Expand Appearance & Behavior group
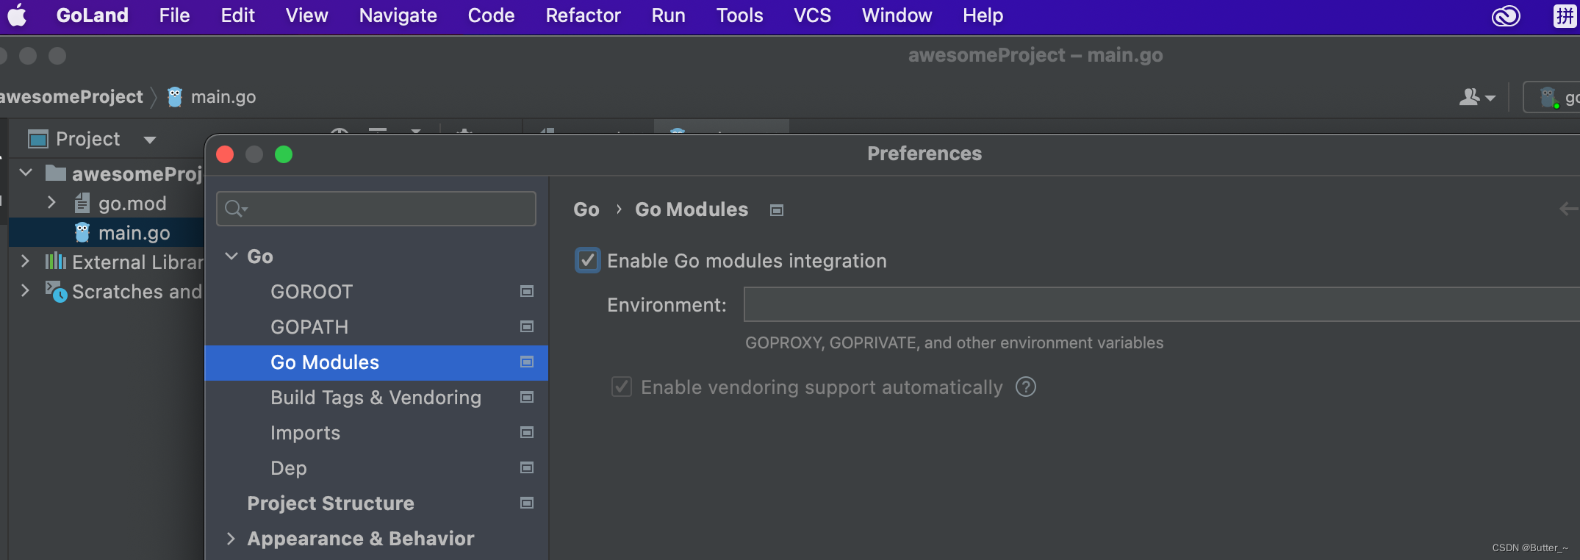 231,539
